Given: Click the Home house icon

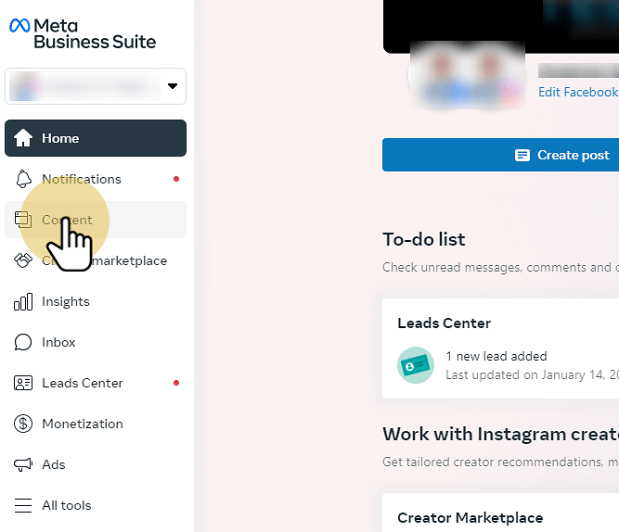Looking at the screenshot, I should 23,138.
